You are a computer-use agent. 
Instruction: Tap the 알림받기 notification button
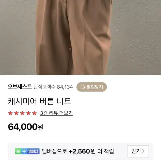point(92,87)
